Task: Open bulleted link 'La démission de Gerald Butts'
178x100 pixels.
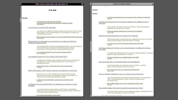Action: pos(55,80)
